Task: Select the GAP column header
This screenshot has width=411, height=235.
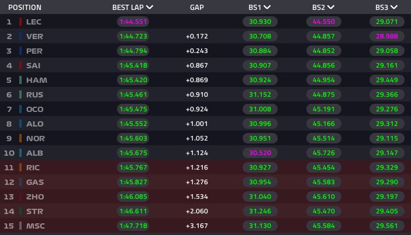Action: pos(196,8)
